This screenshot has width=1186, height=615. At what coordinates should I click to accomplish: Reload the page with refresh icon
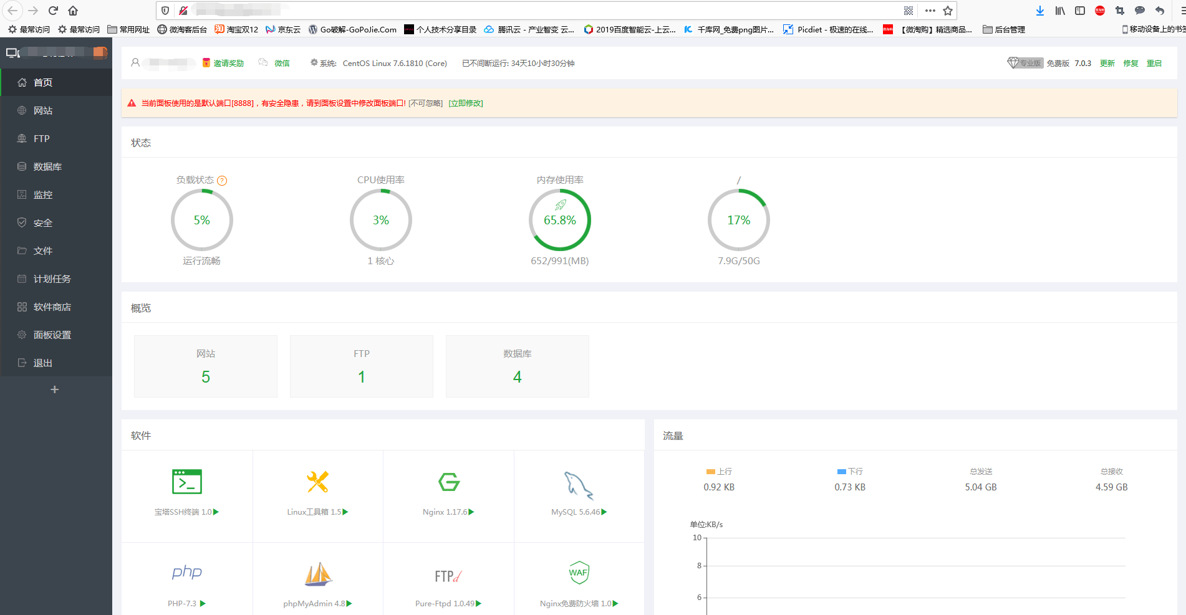[53, 11]
